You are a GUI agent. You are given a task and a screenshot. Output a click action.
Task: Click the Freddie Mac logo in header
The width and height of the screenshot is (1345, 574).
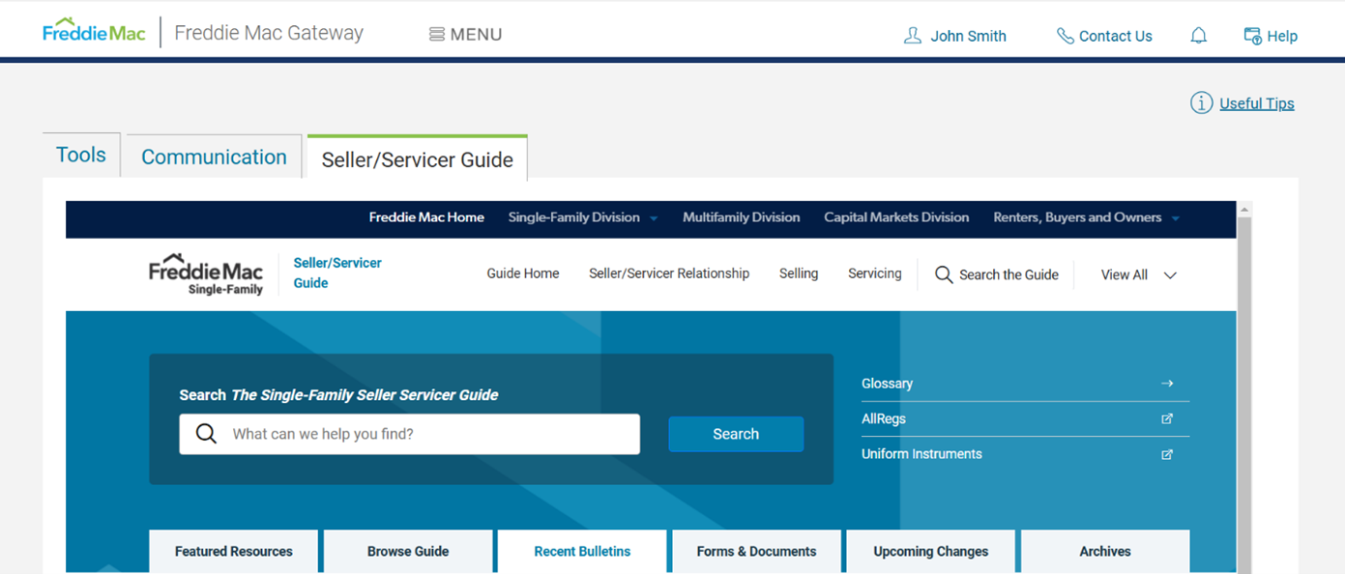[x=94, y=32]
